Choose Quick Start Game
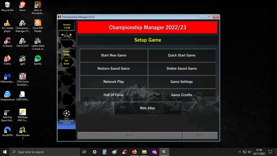Screen dimensions: 277x156 pyautogui.click(x=182, y=55)
